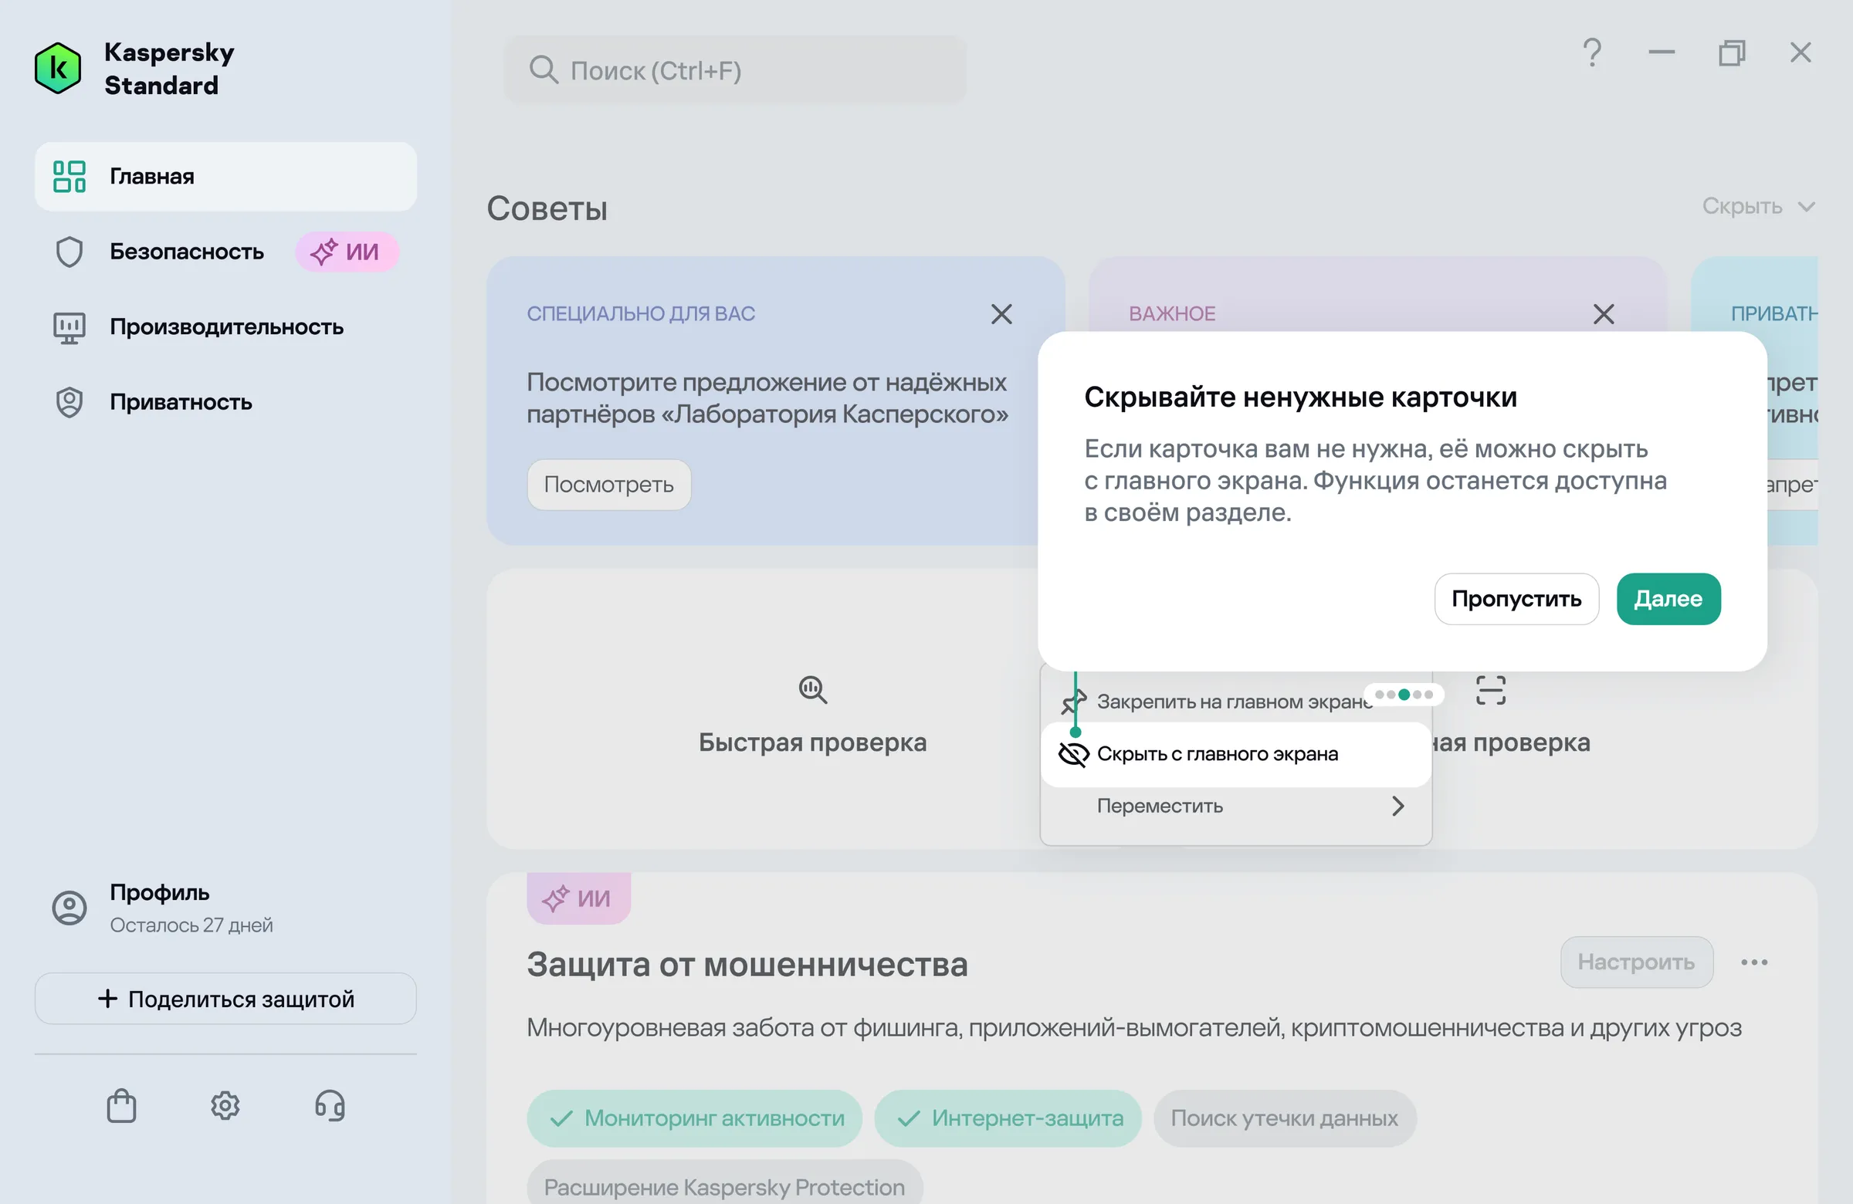Open settings via the gear icon
The image size is (1853, 1204).
click(x=225, y=1105)
